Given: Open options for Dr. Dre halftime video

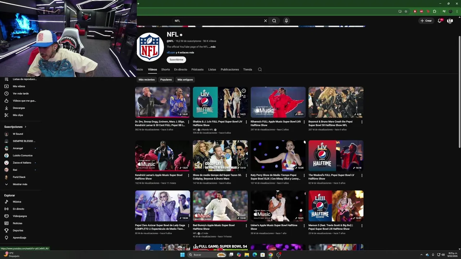Looking at the screenshot, I should tap(189, 122).
